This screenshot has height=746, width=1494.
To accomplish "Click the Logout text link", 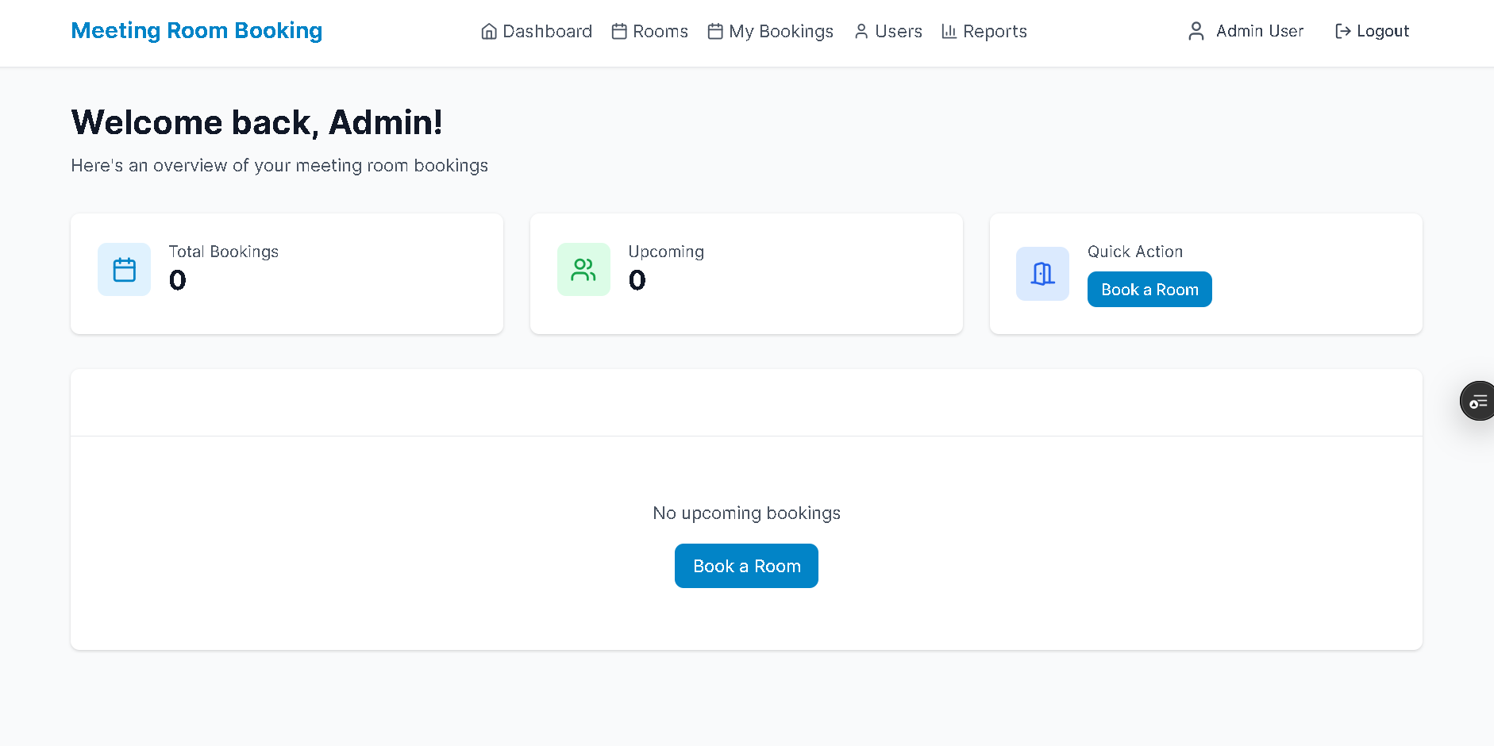I will (1383, 31).
